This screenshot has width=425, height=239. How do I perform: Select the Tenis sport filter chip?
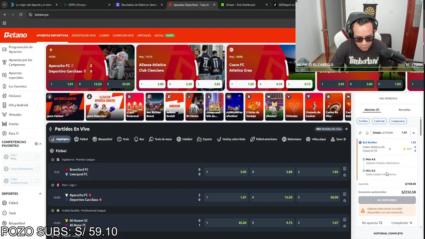point(123,139)
